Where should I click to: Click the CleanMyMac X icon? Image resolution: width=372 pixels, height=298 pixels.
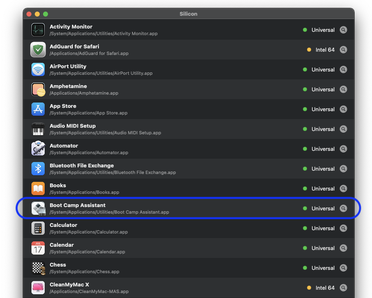click(x=38, y=288)
